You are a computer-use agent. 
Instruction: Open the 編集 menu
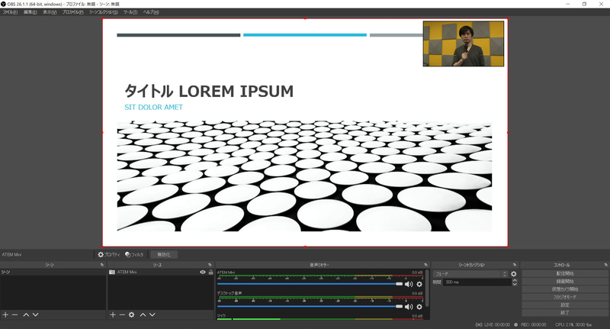point(30,12)
